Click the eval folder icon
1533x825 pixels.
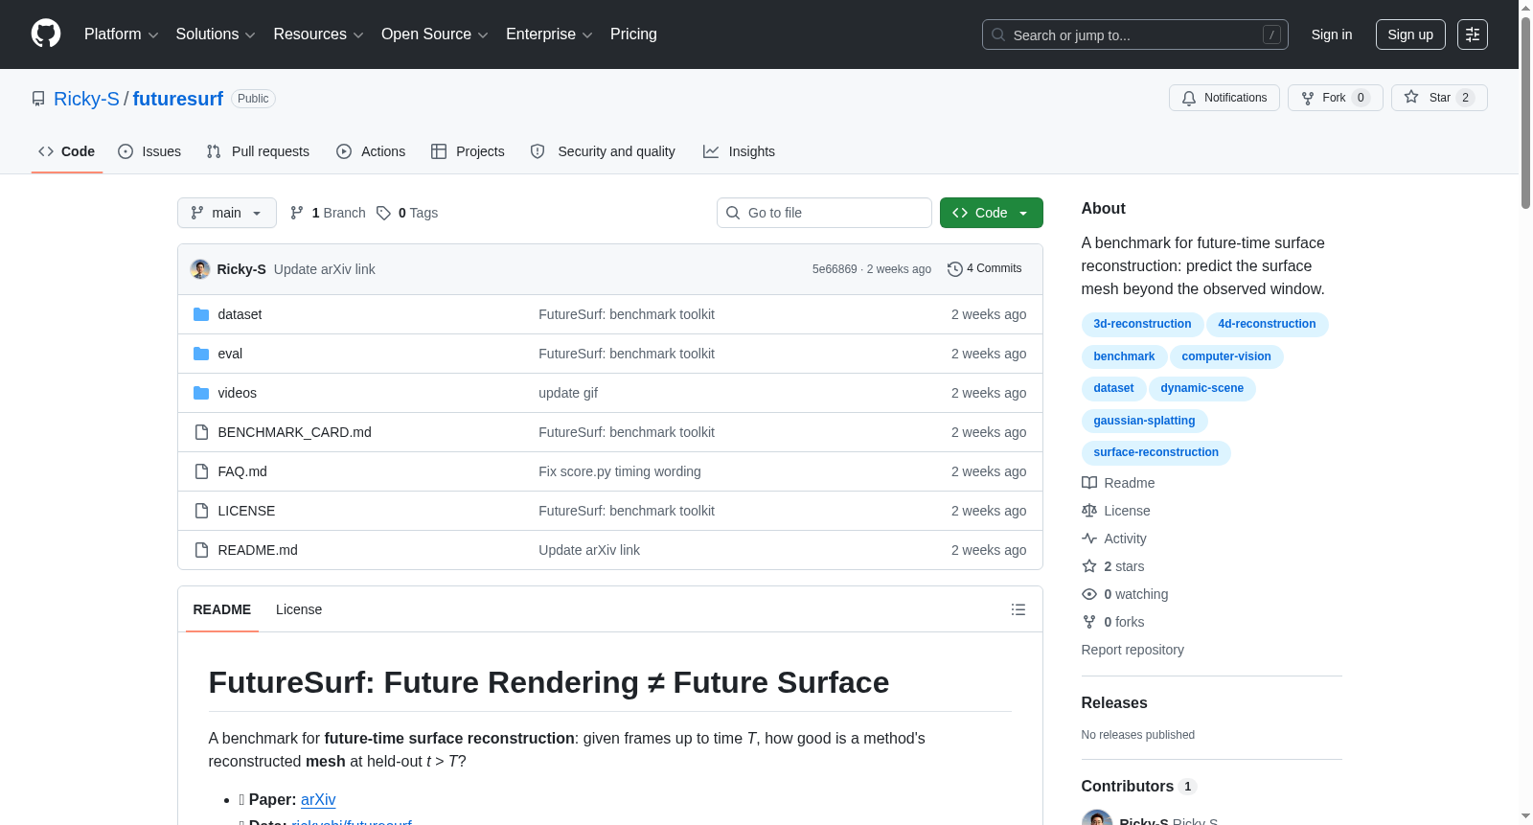point(201,354)
